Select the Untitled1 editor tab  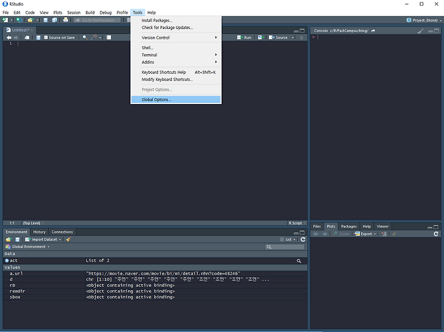20,30
